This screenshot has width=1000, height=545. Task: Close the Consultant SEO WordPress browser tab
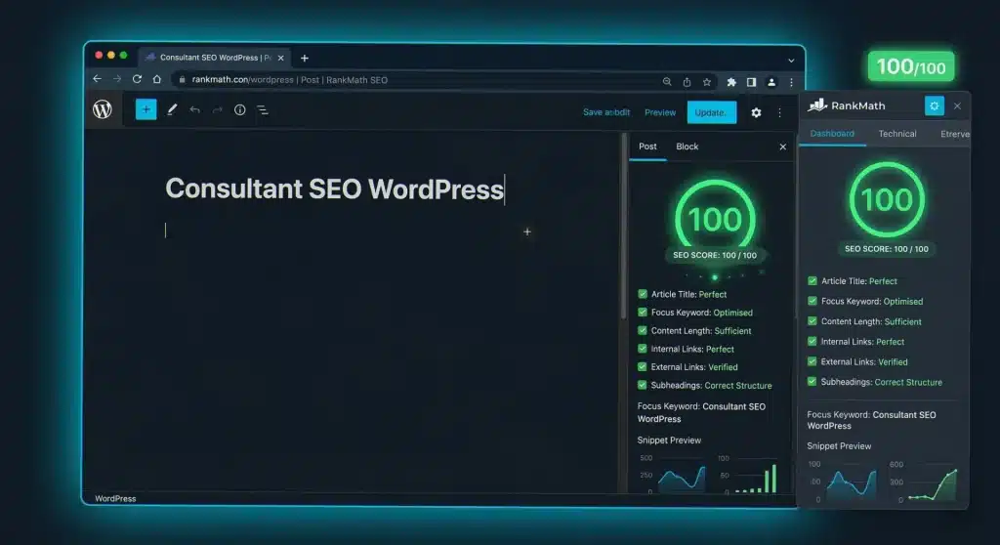[x=280, y=58]
